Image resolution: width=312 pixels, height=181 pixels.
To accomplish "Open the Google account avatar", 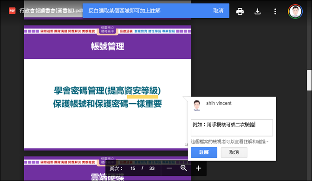I will tap(295, 11).
